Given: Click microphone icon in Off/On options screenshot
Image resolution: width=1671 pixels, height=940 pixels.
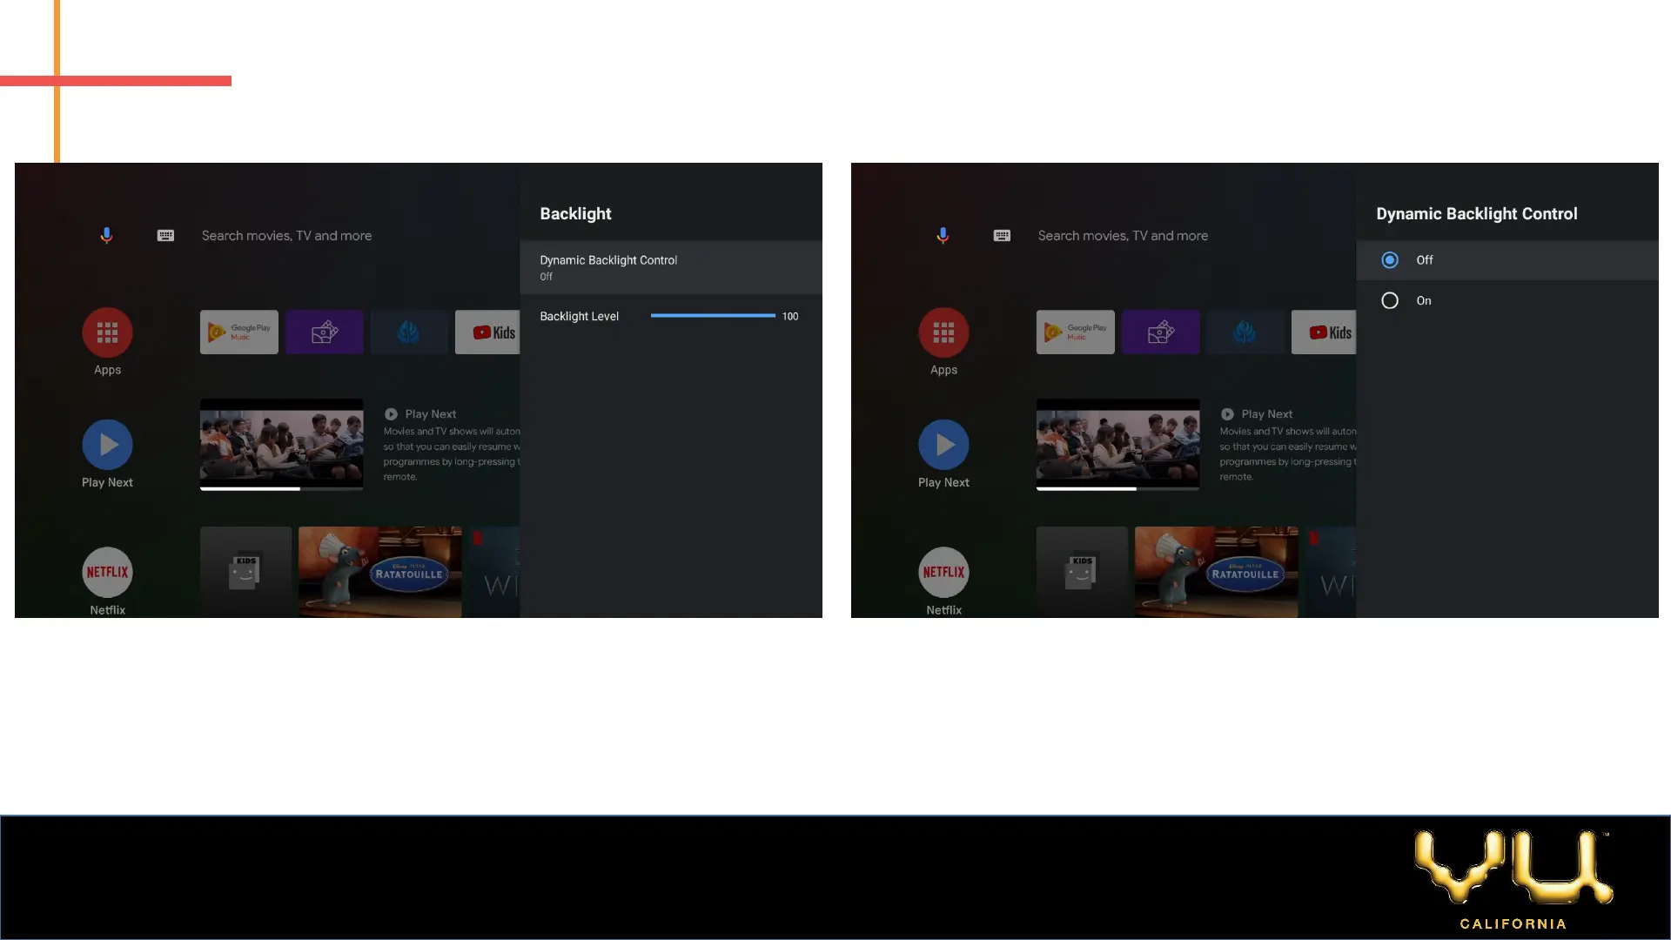Looking at the screenshot, I should (x=943, y=236).
